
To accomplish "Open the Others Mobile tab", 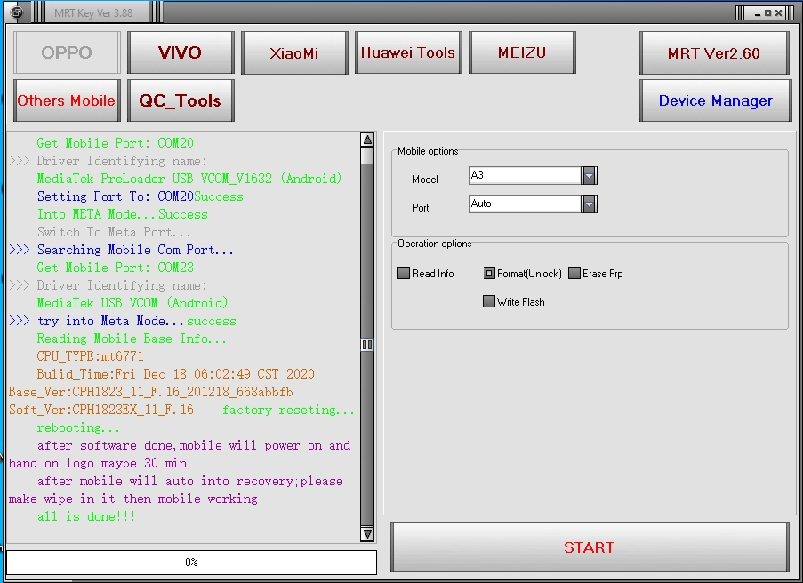I will point(67,100).
